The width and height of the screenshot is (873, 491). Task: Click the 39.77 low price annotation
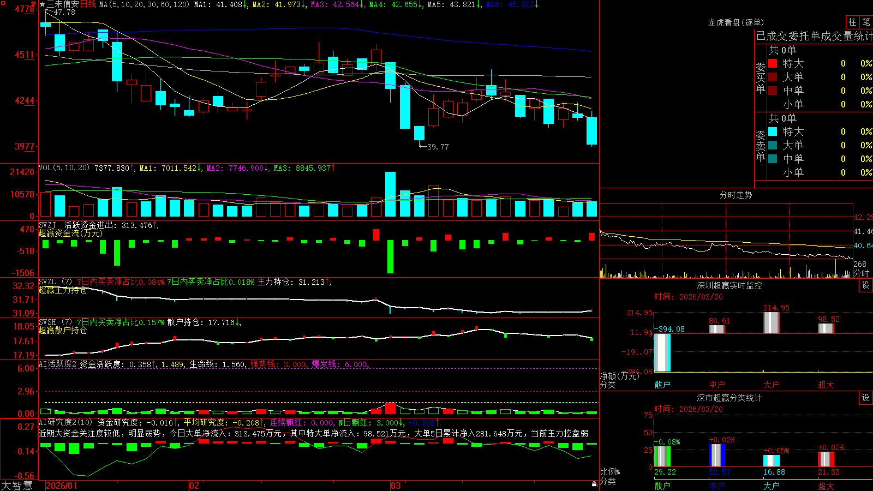(438, 147)
